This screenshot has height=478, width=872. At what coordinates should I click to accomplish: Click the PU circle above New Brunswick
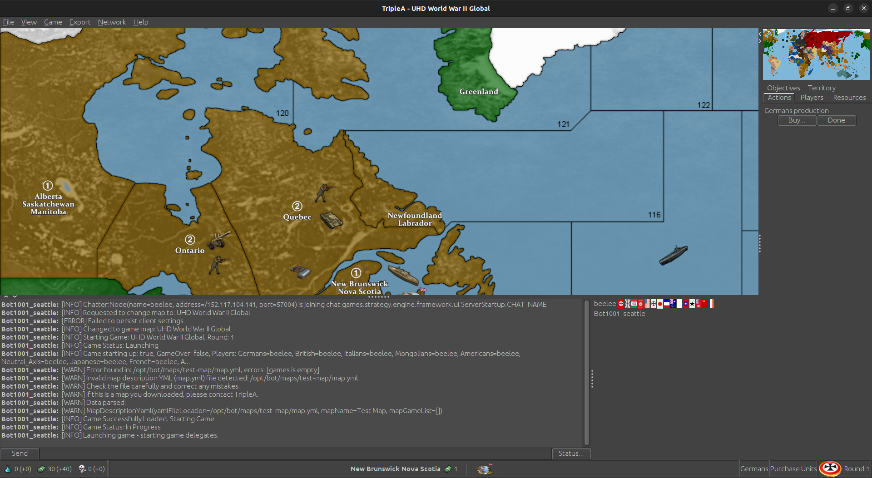point(356,273)
